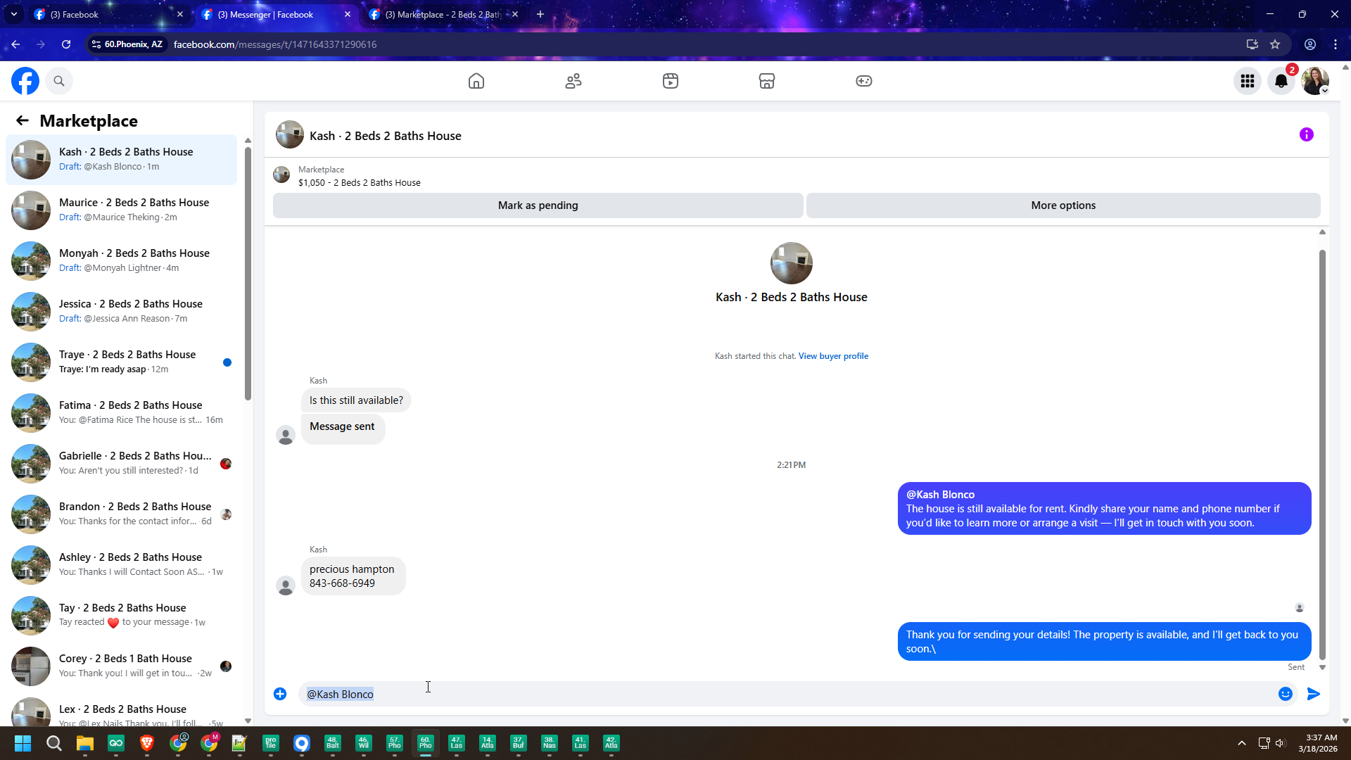
Task: Open volume control in system tray
Action: [x=1280, y=743]
